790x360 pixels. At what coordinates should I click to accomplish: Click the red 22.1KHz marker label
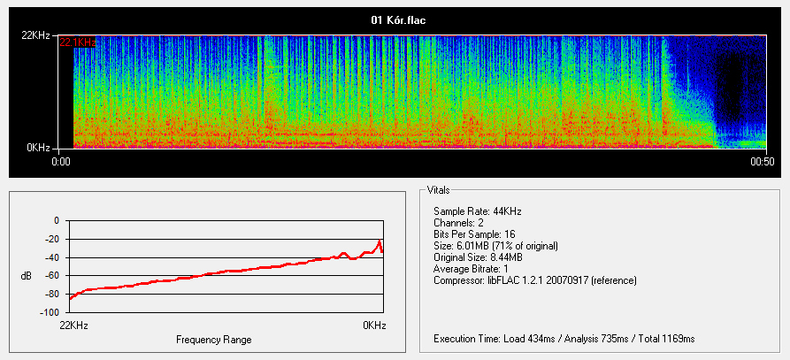pyautogui.click(x=77, y=42)
